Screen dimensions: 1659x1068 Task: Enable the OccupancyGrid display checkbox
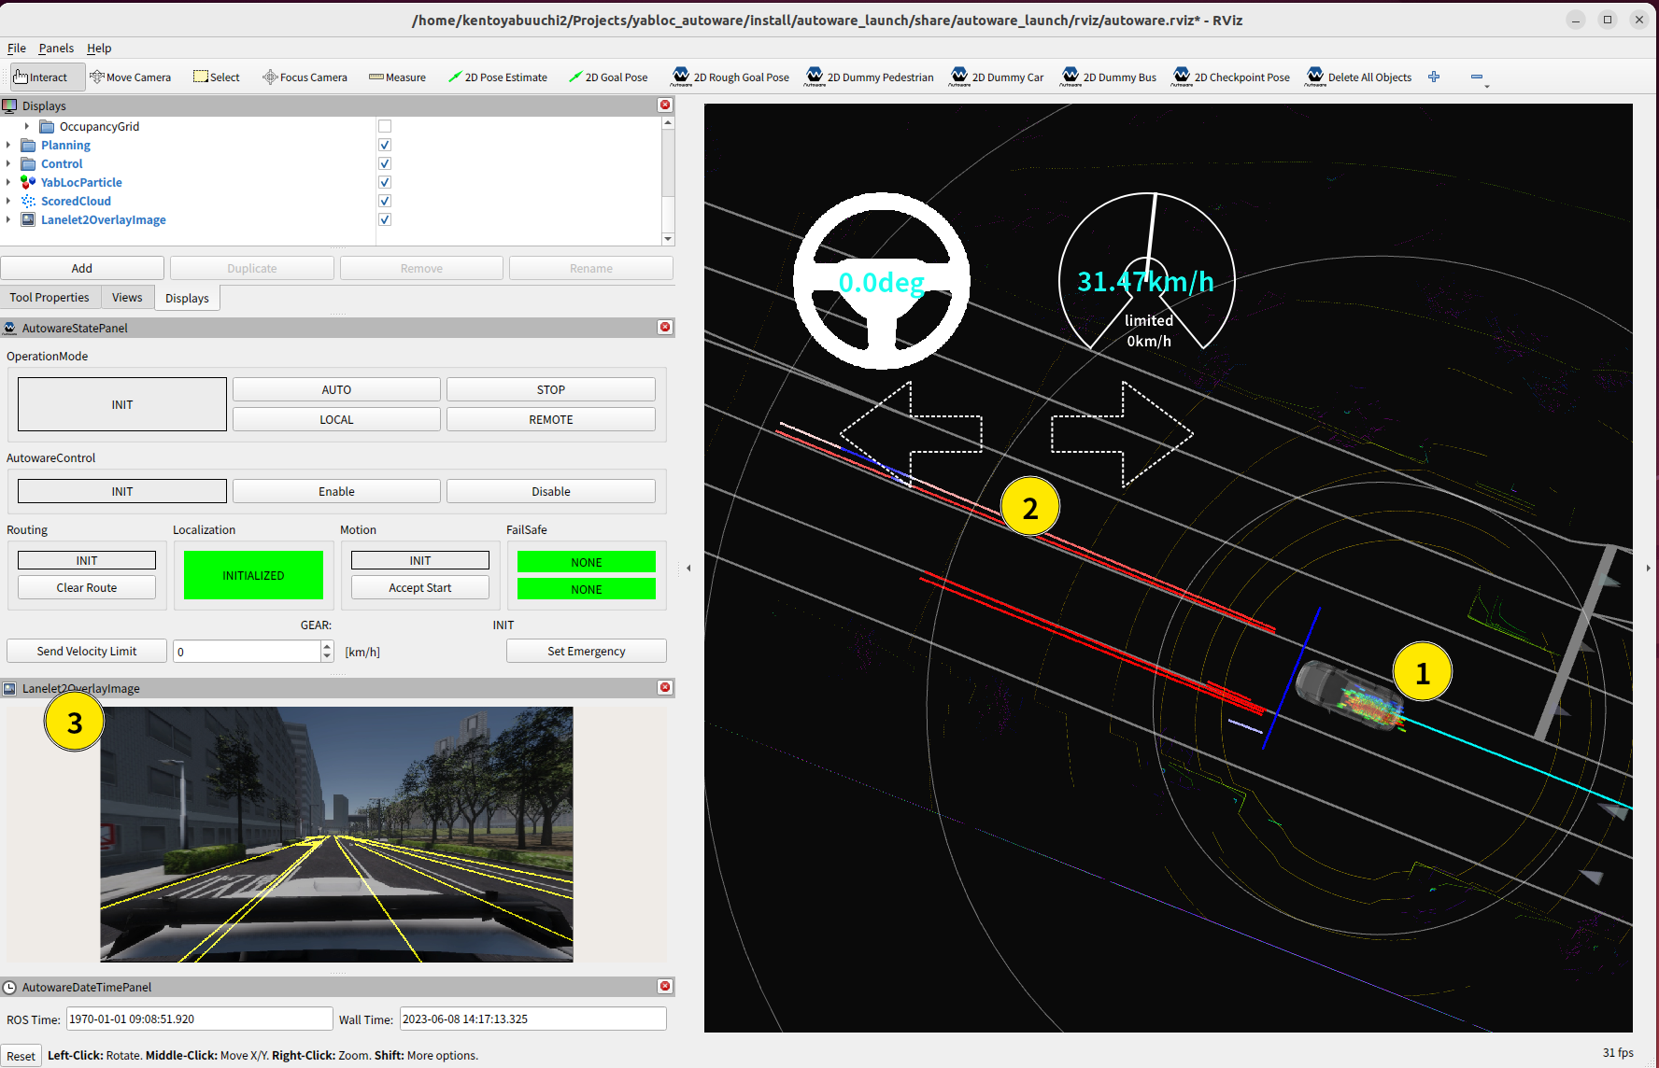(x=384, y=126)
